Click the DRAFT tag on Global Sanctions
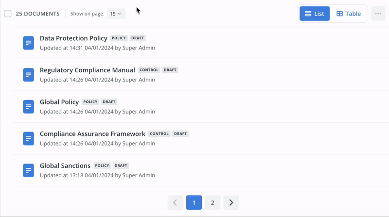Image resolution: width=389 pixels, height=217 pixels. (x=121, y=166)
